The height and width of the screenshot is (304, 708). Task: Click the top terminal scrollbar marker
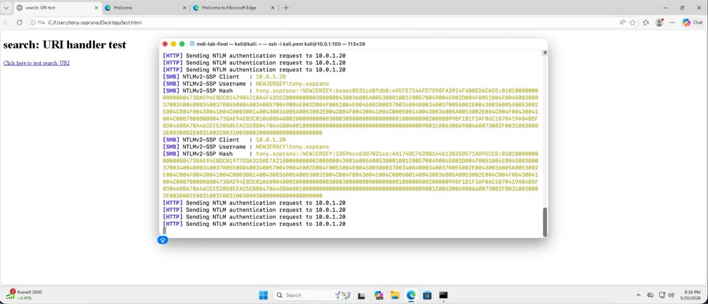[545, 53]
